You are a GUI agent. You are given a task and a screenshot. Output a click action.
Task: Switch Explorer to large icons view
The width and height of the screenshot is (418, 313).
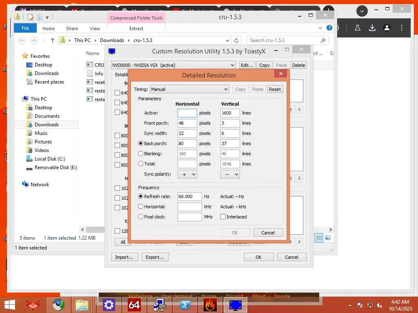coord(328,238)
